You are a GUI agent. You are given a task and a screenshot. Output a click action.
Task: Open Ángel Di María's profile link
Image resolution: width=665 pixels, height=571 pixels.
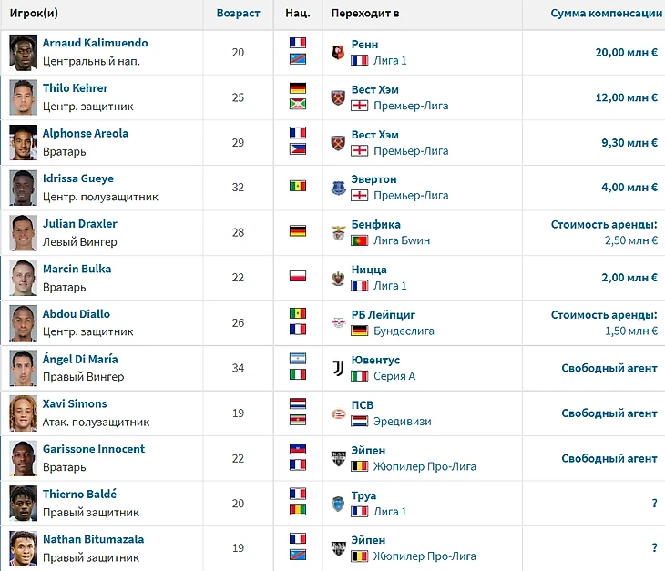(80, 359)
